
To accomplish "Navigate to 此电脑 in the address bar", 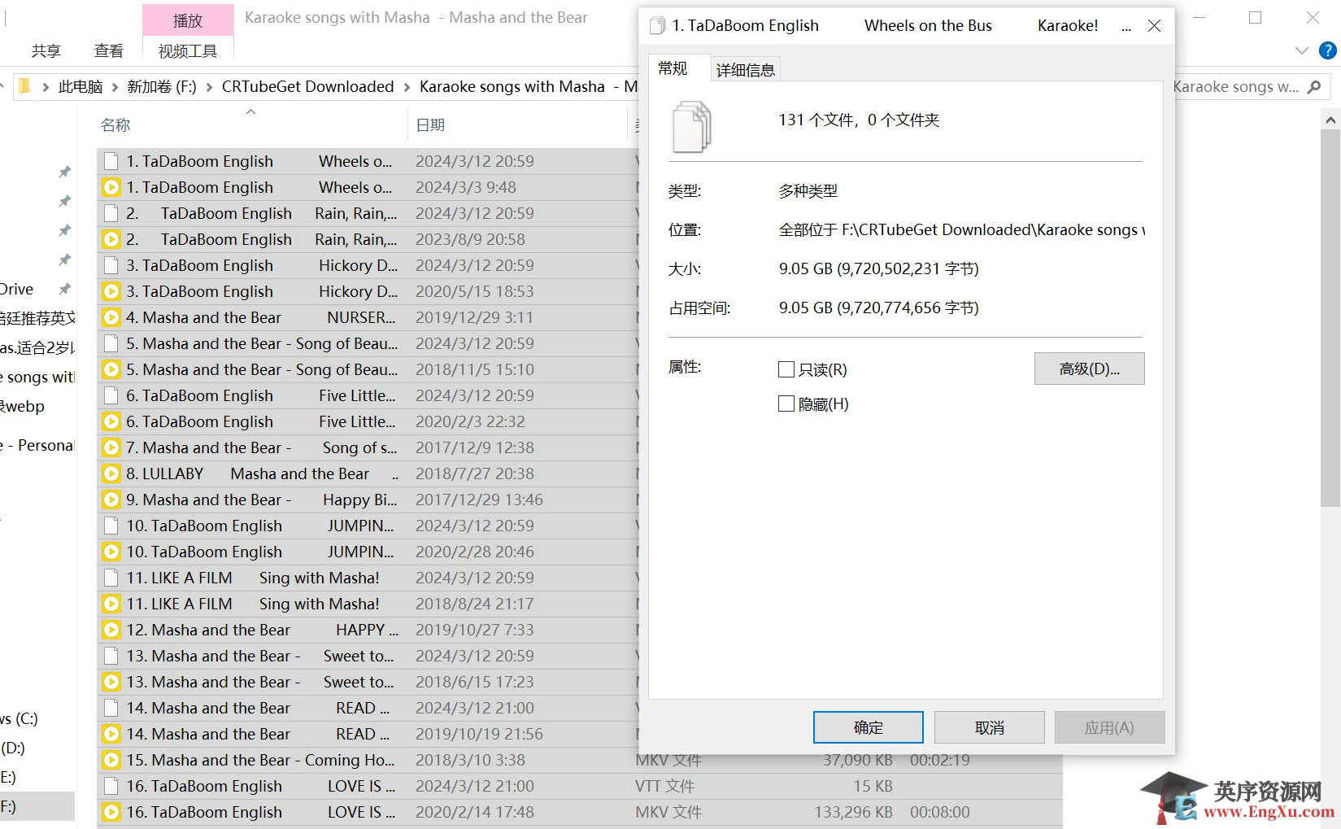I will pyautogui.click(x=81, y=87).
